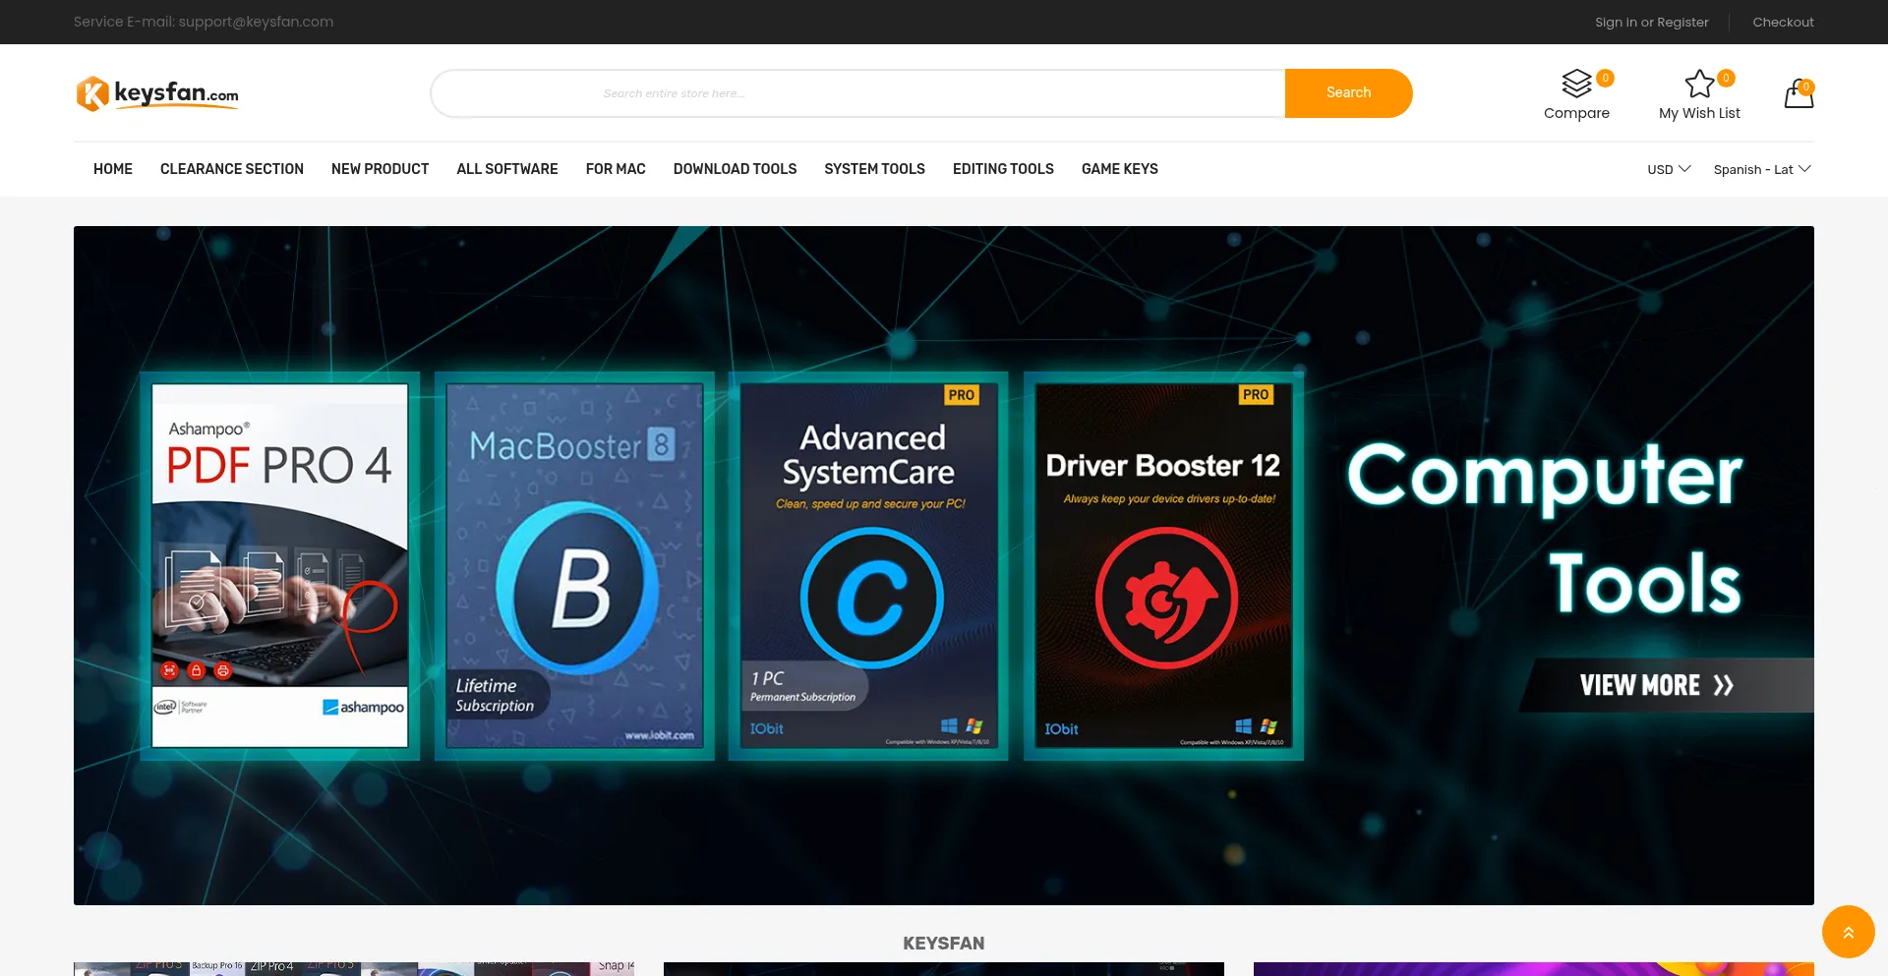
Task: Select the Driver Booster 12 product box
Action: (x=1163, y=565)
